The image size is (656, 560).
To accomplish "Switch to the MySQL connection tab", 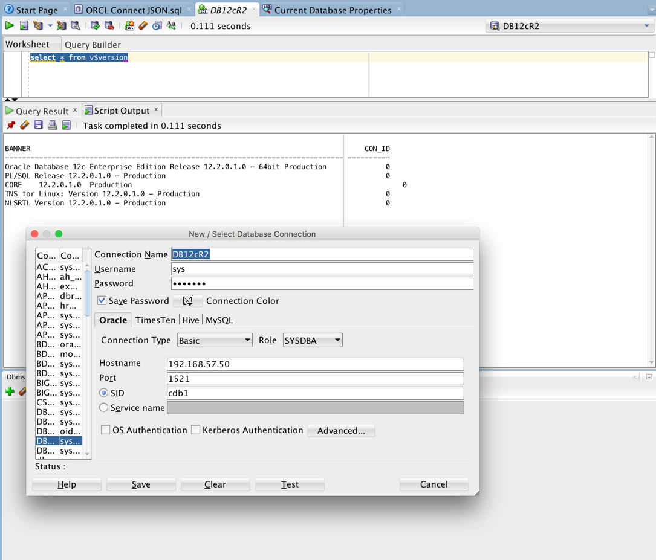I will (x=219, y=320).
